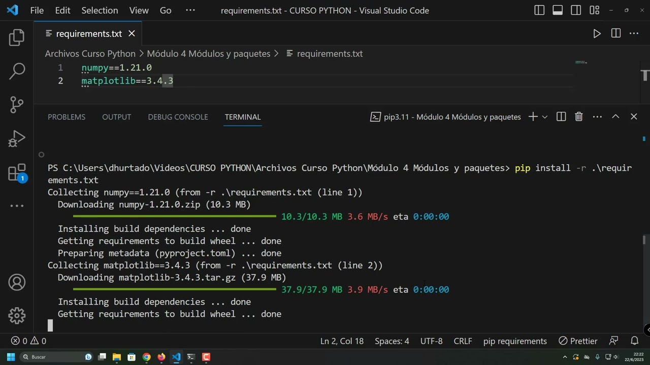Change the CRLF end-of-line sequence
This screenshot has height=365, width=650.
coord(463,341)
